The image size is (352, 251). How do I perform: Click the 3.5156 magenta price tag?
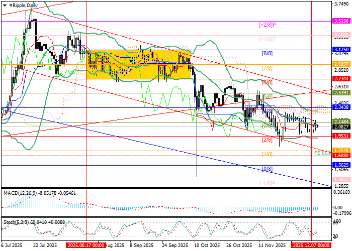[341, 21]
